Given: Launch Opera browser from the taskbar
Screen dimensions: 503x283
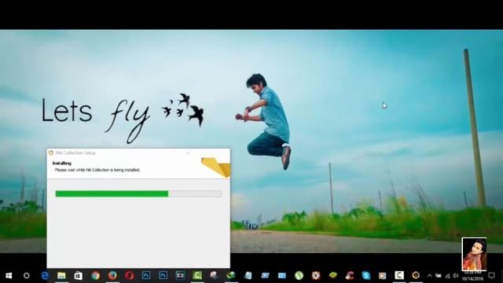Looking at the screenshot, I should coord(129,276).
